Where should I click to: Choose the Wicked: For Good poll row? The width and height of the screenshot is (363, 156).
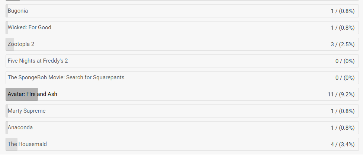(x=182, y=27)
